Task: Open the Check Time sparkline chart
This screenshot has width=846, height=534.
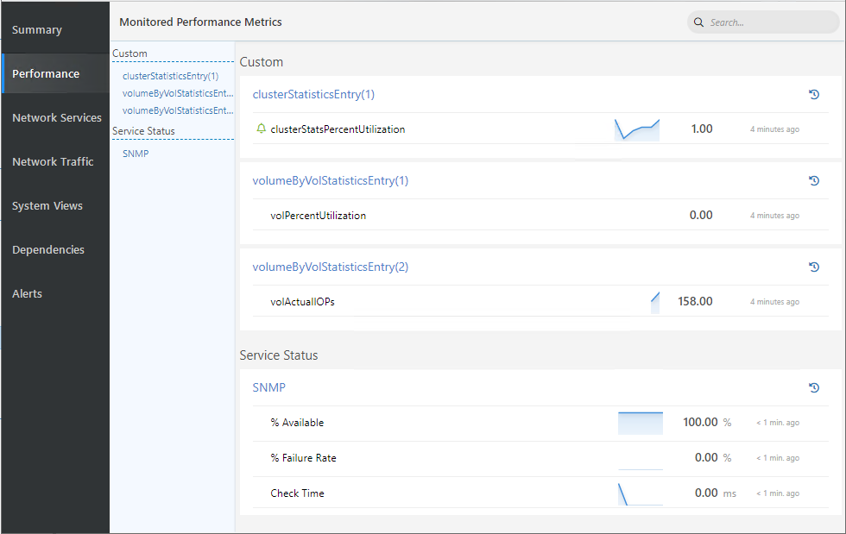Action: point(641,493)
